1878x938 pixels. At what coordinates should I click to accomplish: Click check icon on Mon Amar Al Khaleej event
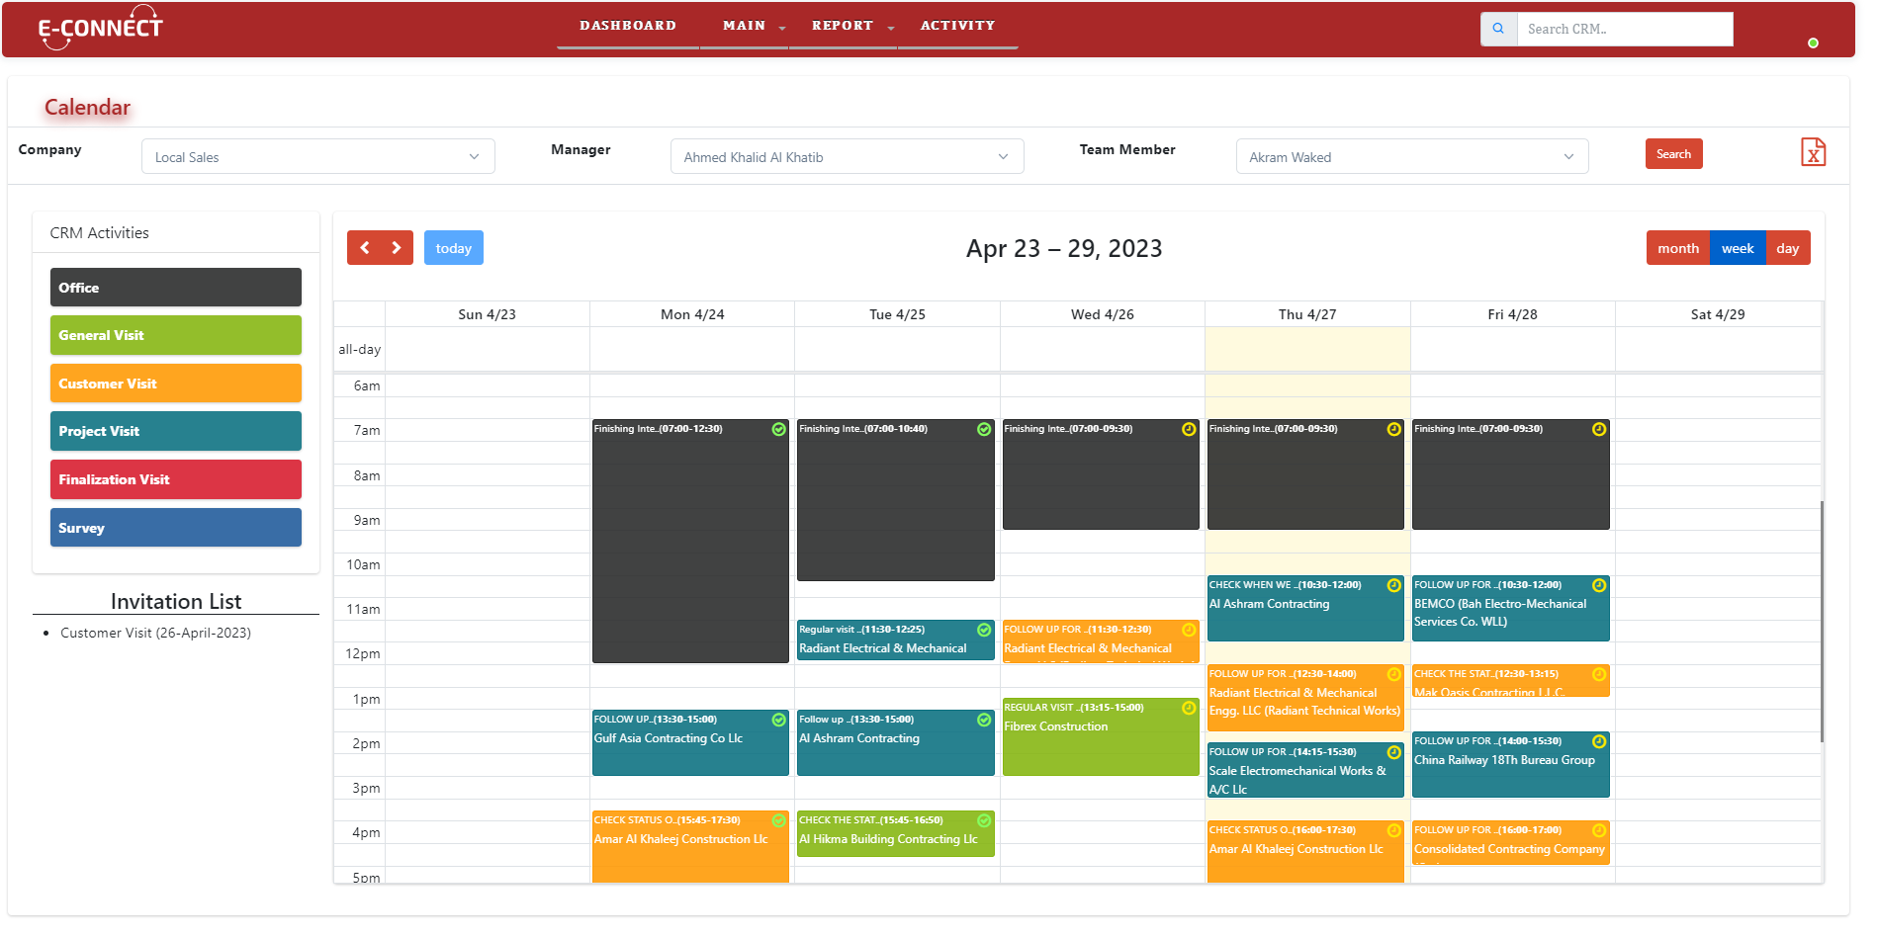[x=779, y=820]
